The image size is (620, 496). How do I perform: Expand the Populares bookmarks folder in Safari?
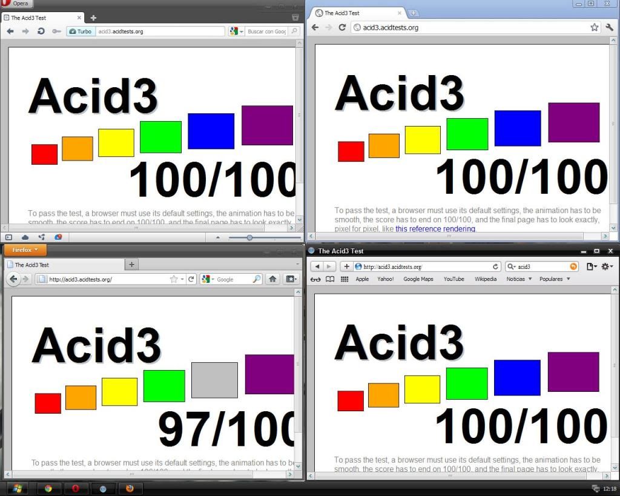point(555,279)
